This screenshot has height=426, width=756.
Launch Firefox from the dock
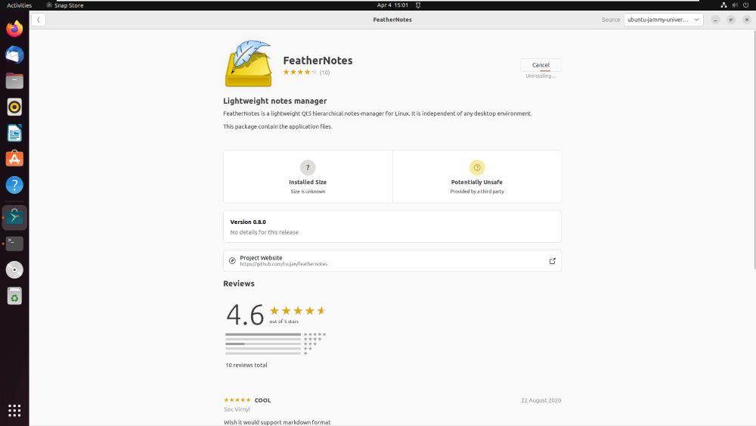pos(14,29)
